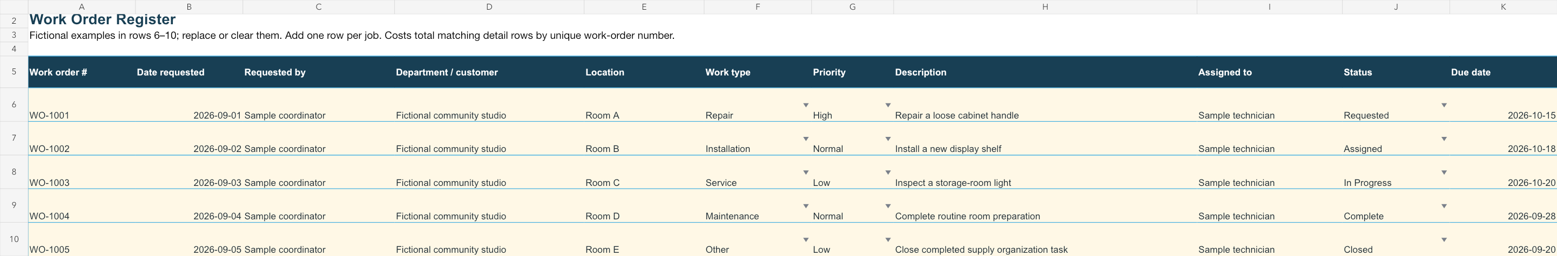Click the "Assigned to" header cell
This screenshot has width=1557, height=256.
[x=1269, y=72]
